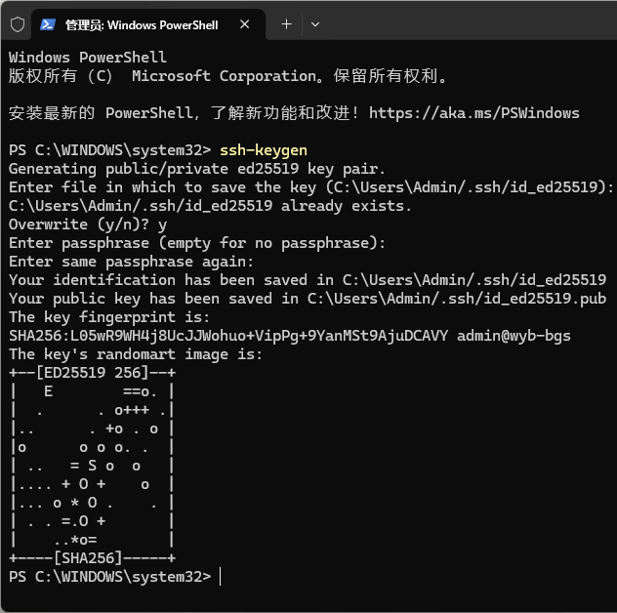This screenshot has width=617, height=613.
Task: Click the administrator shield icon
Action: 17,24
